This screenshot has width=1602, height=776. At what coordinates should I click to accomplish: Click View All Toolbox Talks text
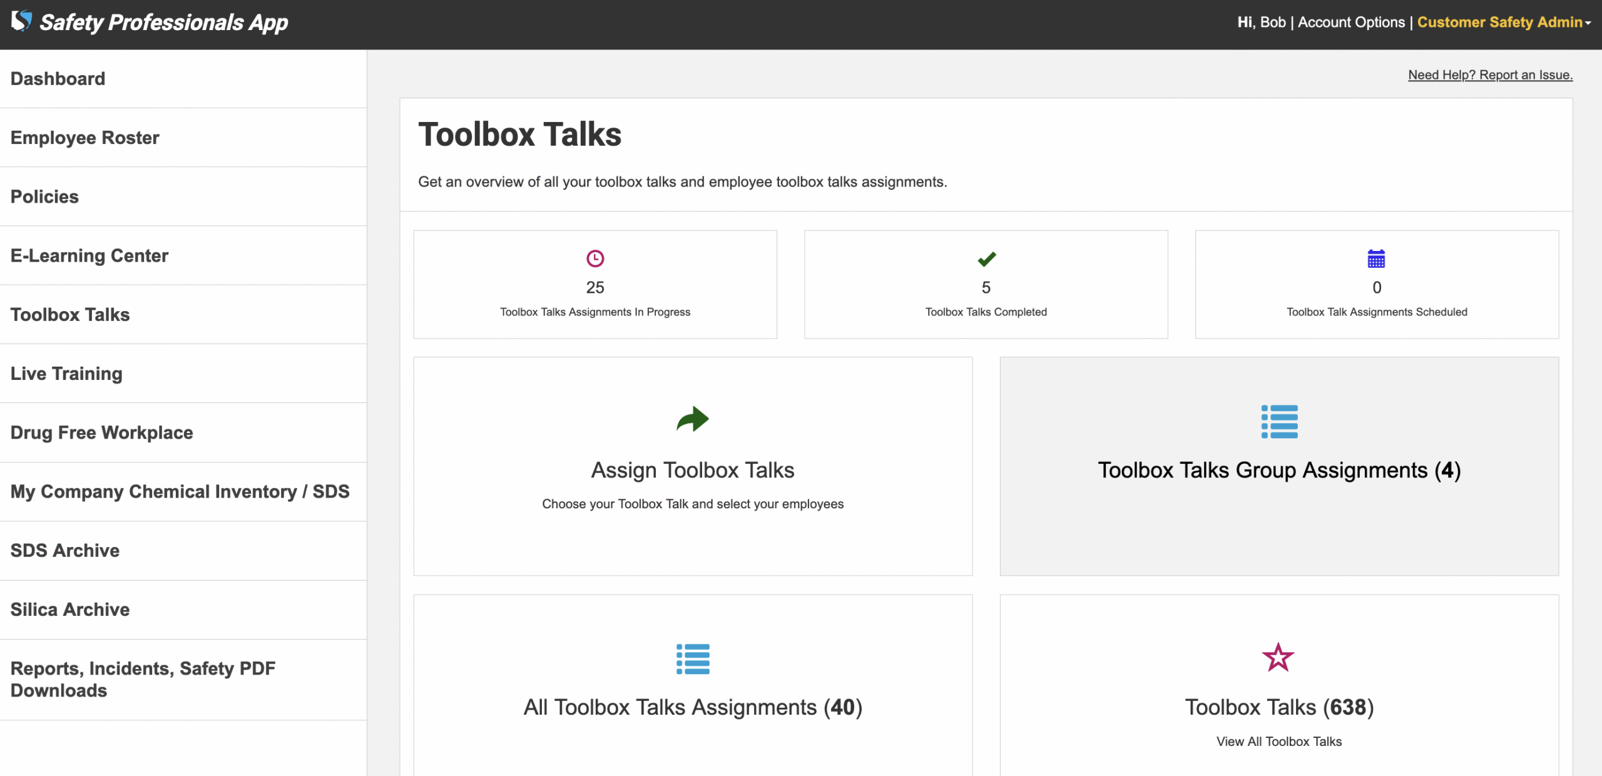coord(1278,742)
